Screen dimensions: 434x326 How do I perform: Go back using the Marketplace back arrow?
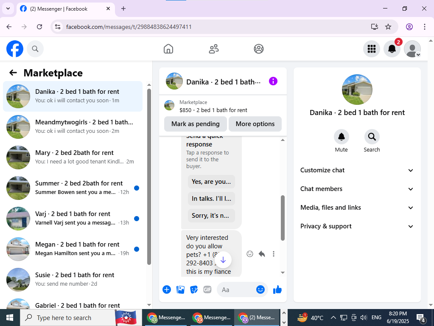click(x=13, y=73)
